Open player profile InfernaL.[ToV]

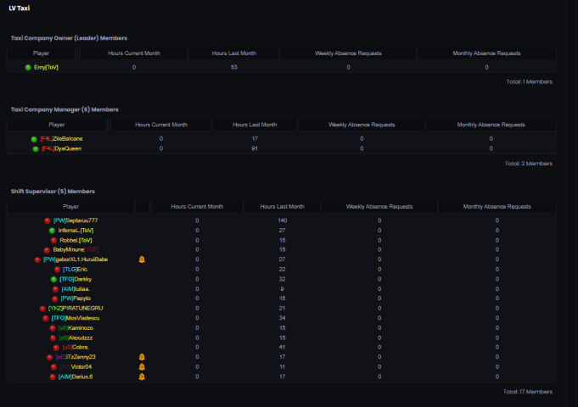[76, 230]
